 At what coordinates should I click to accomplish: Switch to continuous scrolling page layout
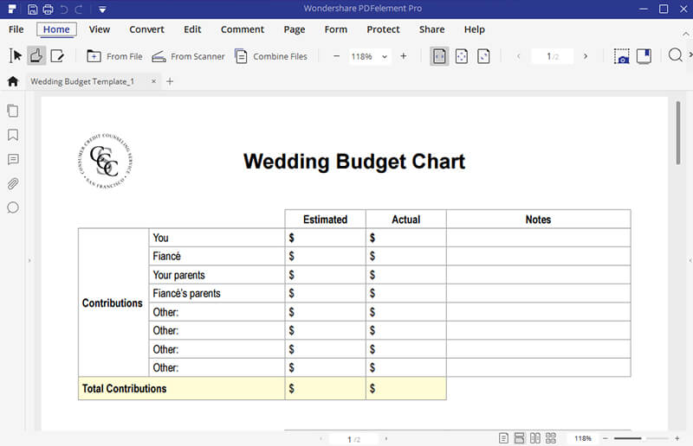click(519, 439)
